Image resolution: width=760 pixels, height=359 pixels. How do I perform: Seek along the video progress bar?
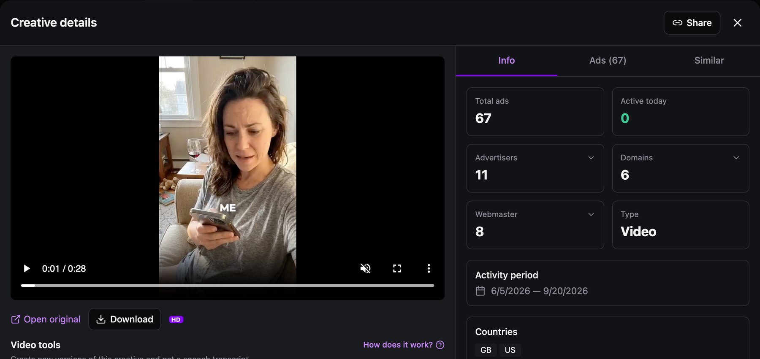[x=228, y=286]
